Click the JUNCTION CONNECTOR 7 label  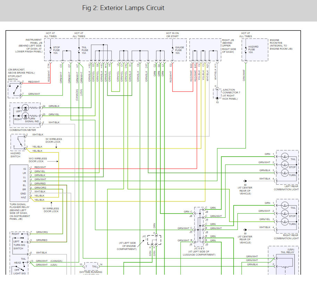(231, 91)
